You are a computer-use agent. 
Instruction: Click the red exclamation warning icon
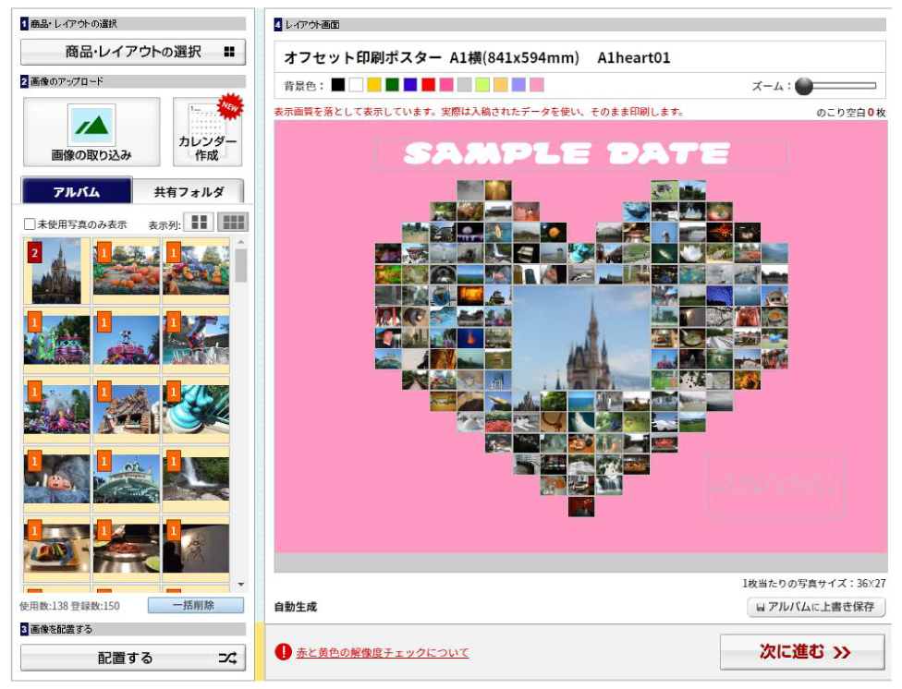coord(283,652)
